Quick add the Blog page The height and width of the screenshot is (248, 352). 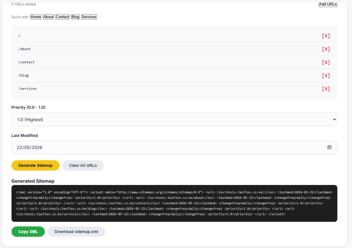click(75, 17)
